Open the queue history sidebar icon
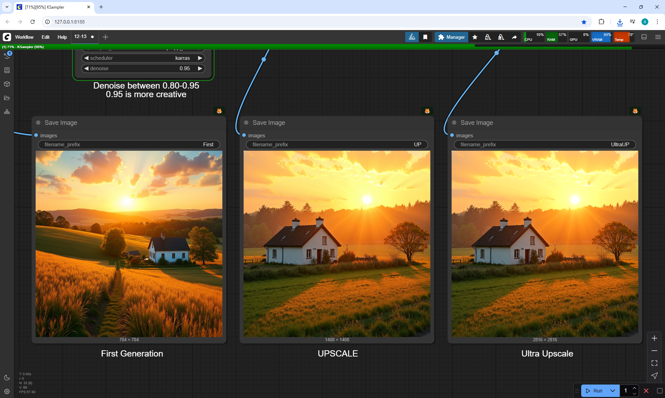The image size is (665, 398). (7, 55)
